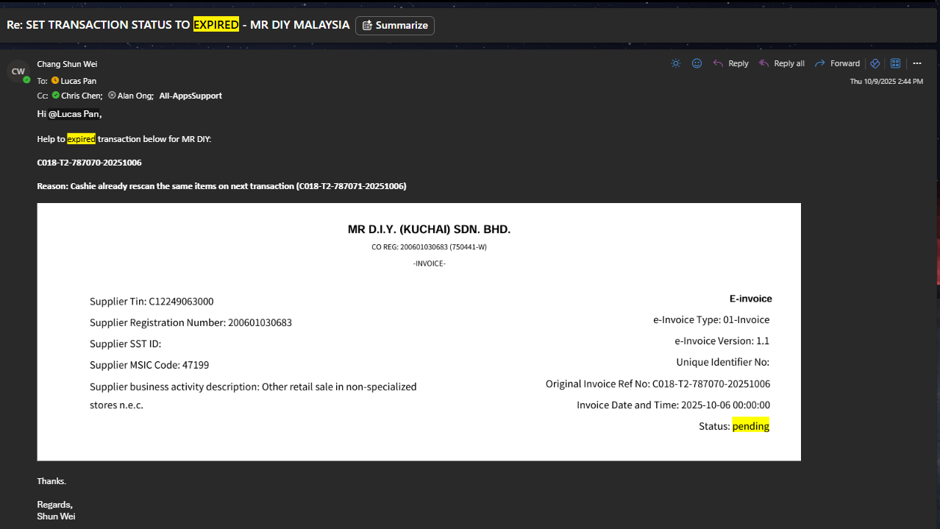Click the highlighted EXPIRED in subject line
Image resolution: width=940 pixels, height=529 pixels.
pyautogui.click(x=216, y=25)
